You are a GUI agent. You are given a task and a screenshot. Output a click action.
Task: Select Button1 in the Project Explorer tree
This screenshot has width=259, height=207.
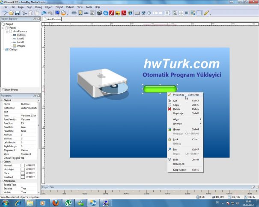(21, 35)
